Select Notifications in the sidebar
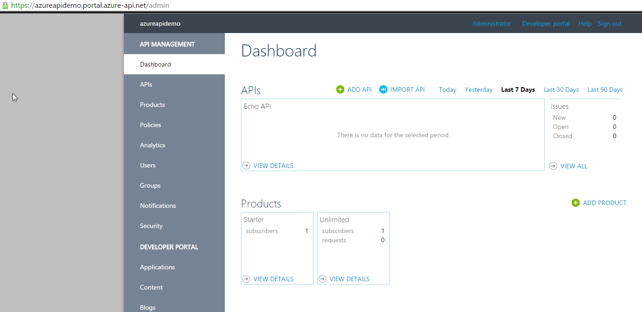The width and height of the screenshot is (642, 312). pos(174,206)
